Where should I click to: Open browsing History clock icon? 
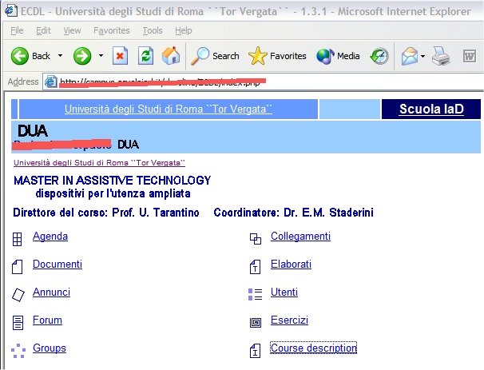[x=379, y=56]
